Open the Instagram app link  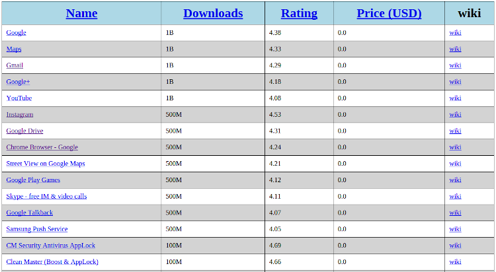[20, 114]
